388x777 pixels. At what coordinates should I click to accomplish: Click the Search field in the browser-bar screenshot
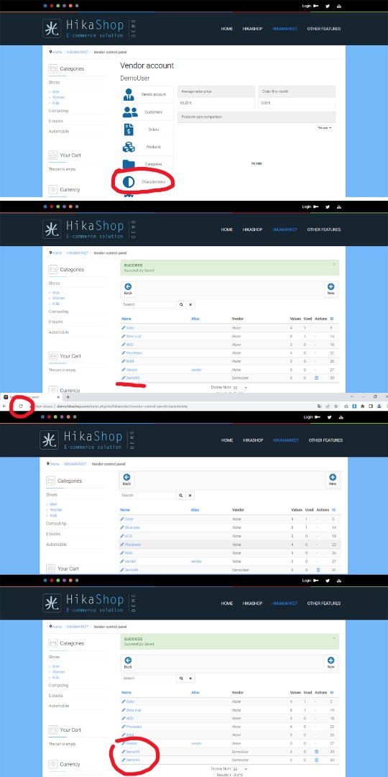tap(148, 495)
